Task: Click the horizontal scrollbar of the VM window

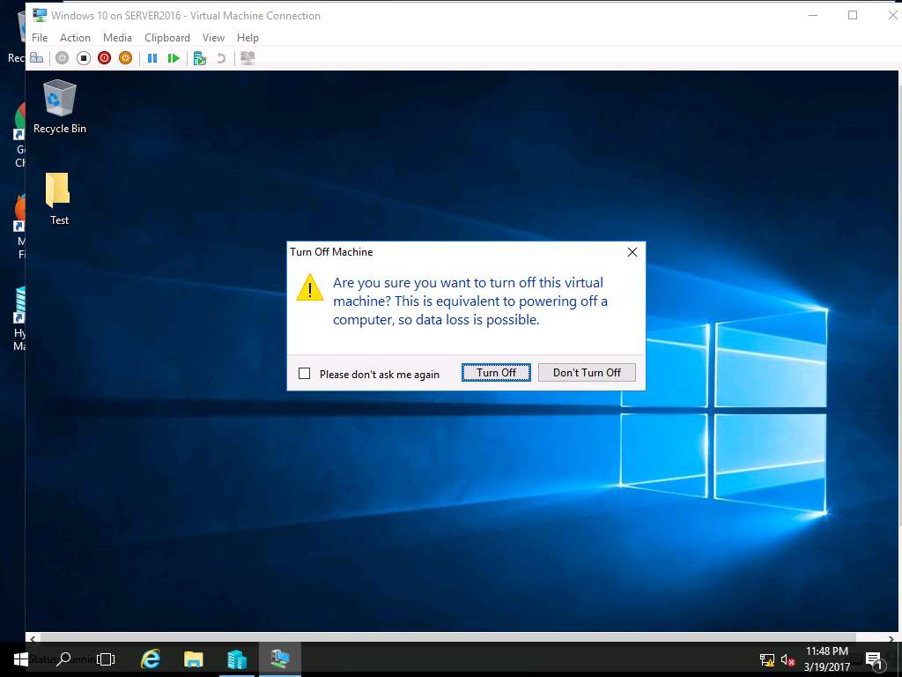Action: click(x=447, y=638)
